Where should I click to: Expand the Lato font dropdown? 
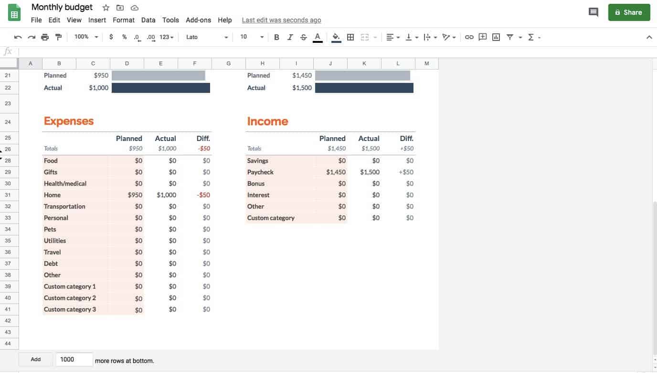[x=207, y=37]
